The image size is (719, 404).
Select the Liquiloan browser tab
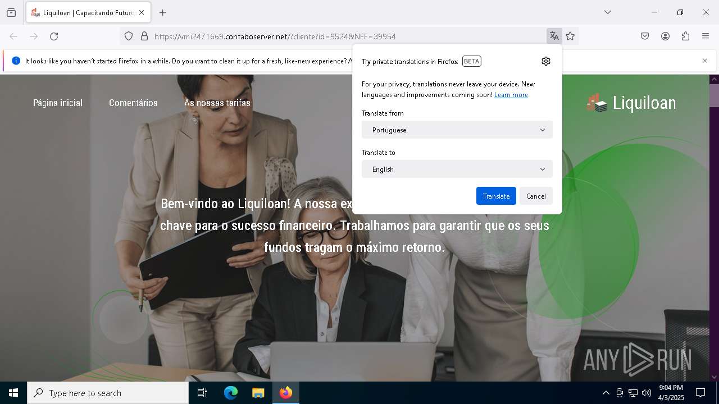[x=88, y=12]
